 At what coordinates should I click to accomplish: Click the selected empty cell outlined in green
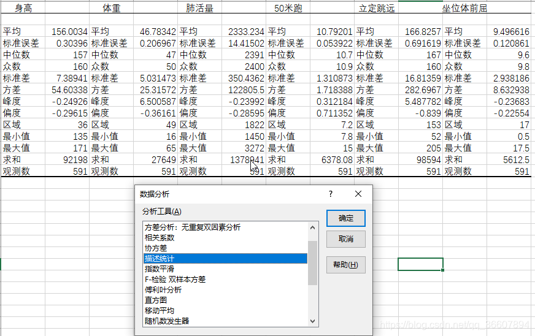(420, 264)
